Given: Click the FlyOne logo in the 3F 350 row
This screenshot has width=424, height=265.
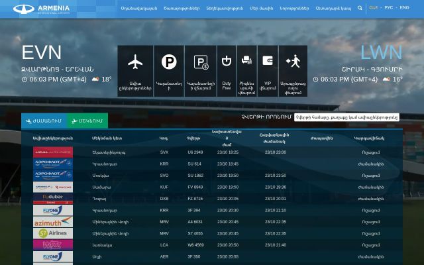Looking at the screenshot, I should click(53, 256).
